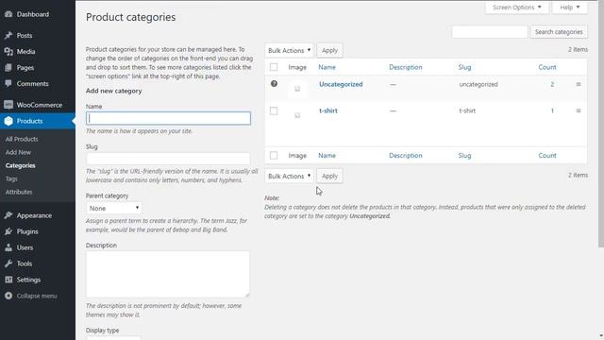Open the Parent category None dropdown
The image size is (604, 340).
pyautogui.click(x=113, y=208)
